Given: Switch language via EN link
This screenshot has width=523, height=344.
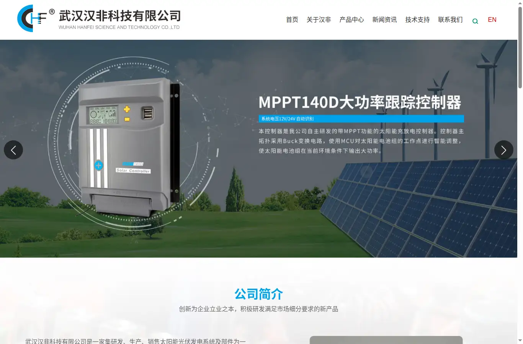Looking at the screenshot, I should coord(492,20).
